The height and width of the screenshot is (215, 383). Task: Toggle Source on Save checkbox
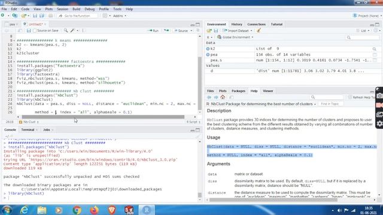[35, 30]
